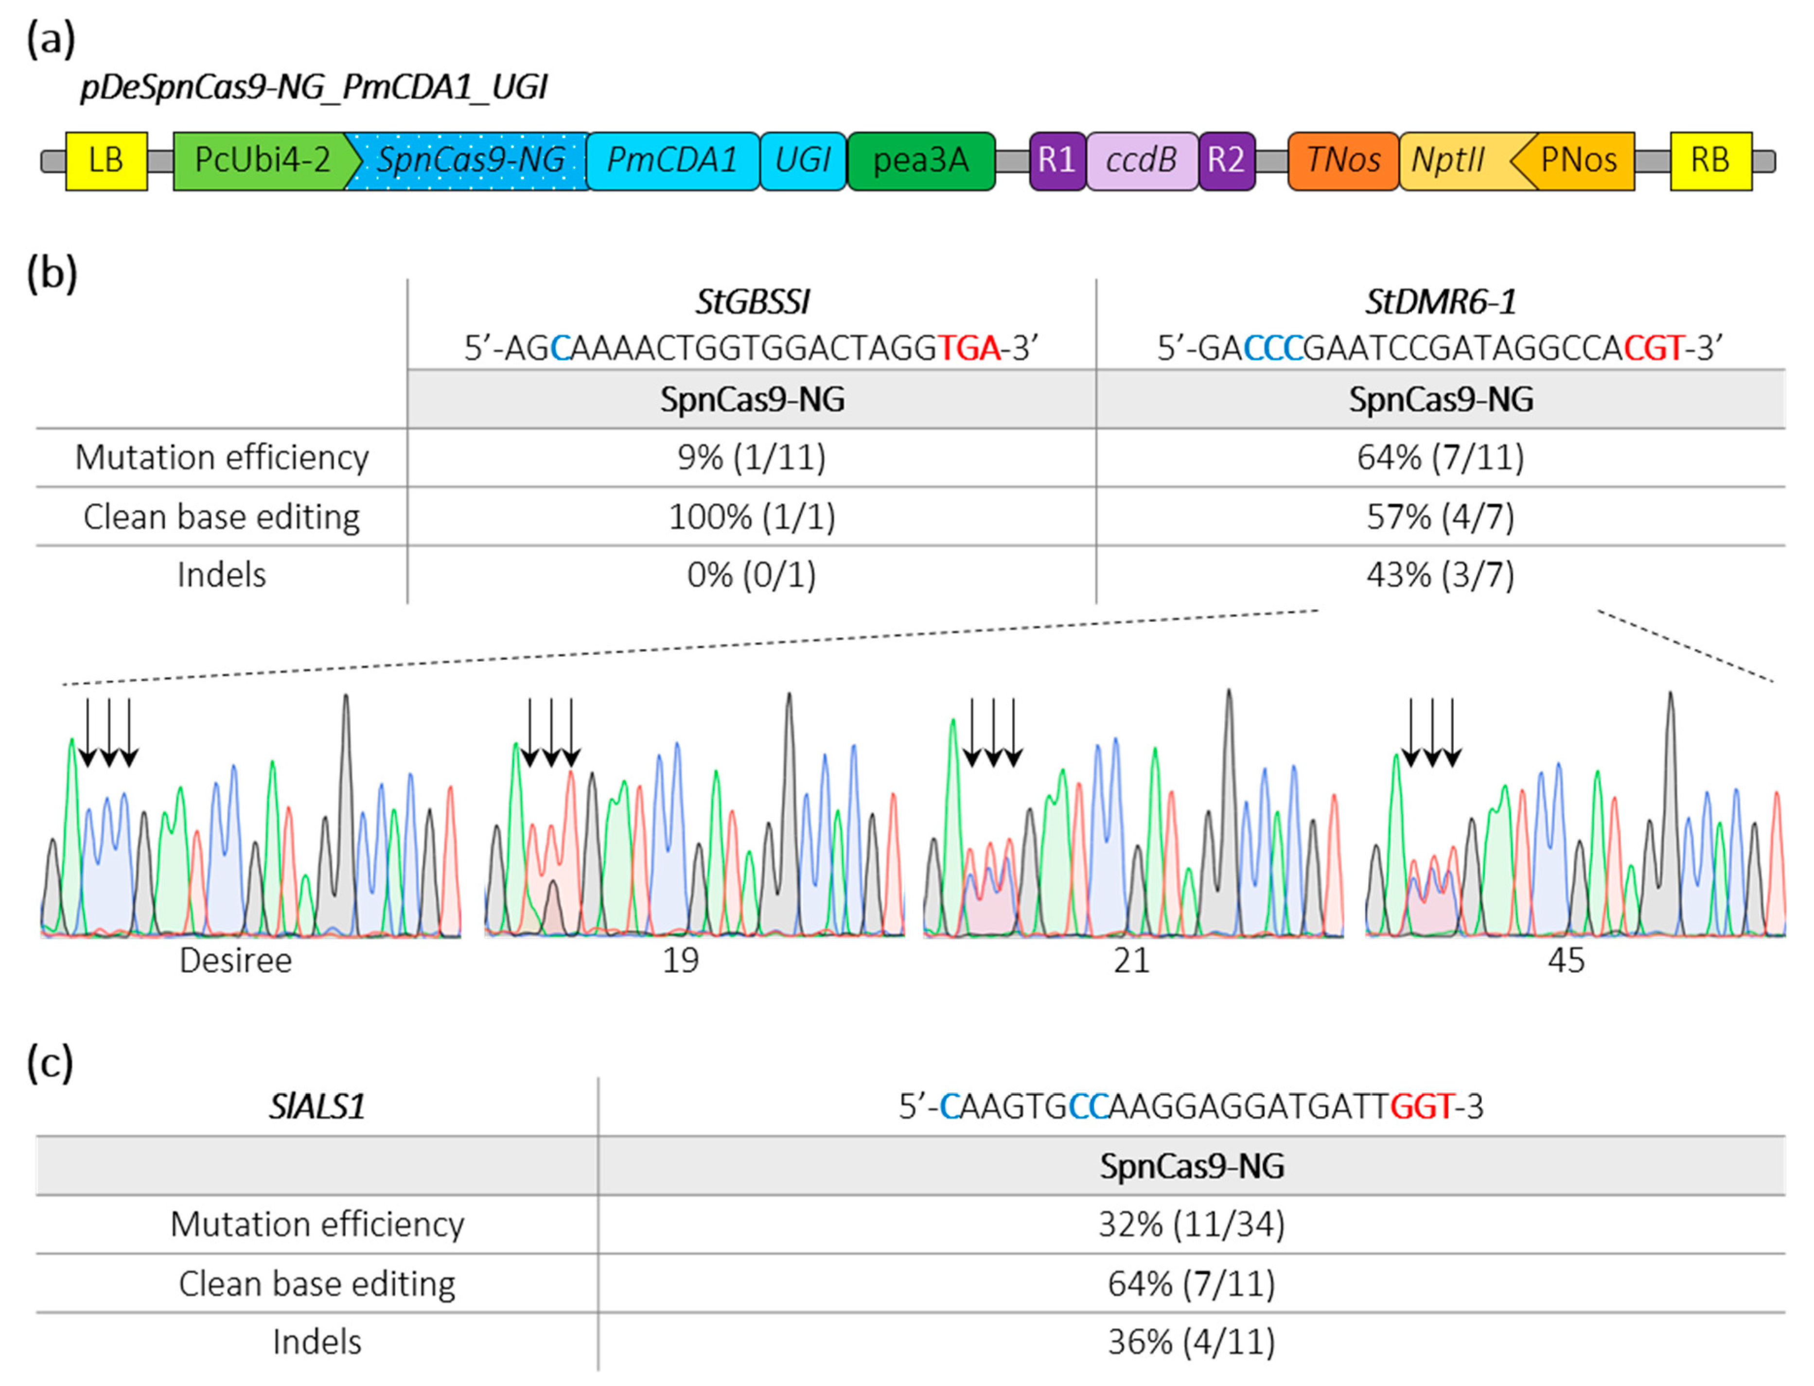Viewport: 1814px width, 1386px height.
Task: Click the StDMR6-1 mutation efficiency cell
Action: point(1440,457)
